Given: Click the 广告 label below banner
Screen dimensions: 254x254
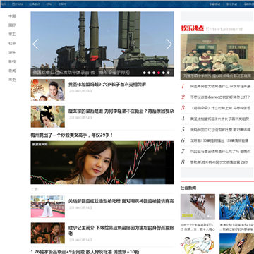Looking at the screenshot, I should pos(35,189).
